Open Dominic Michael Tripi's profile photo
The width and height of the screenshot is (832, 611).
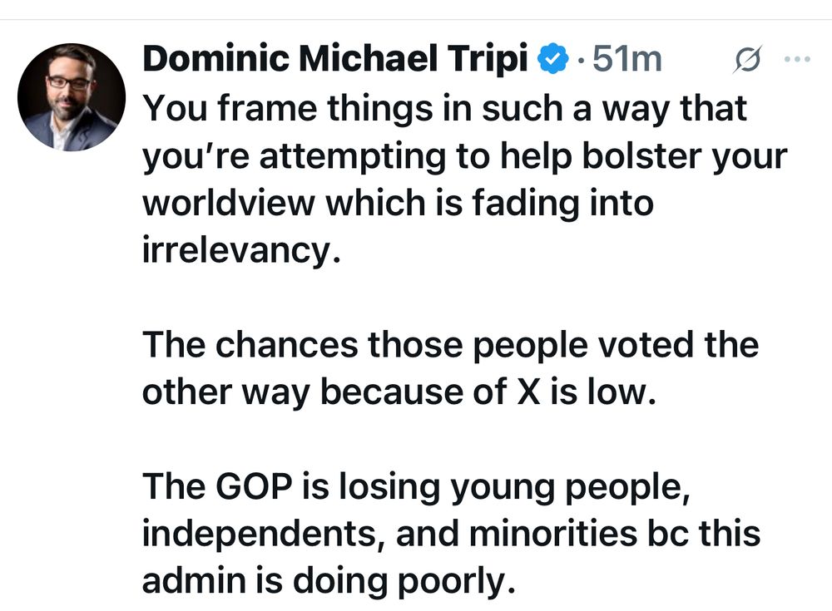coord(71,98)
